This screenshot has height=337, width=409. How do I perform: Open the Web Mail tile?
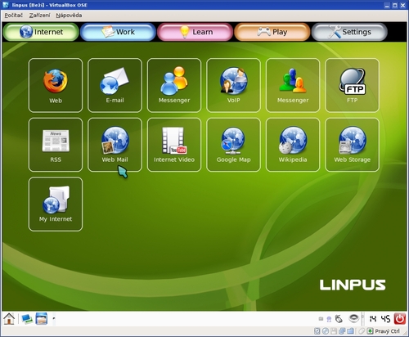click(x=115, y=145)
